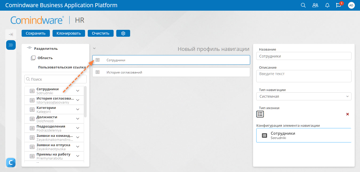Click the Сотрудники configuration element card
This screenshot has height=172, width=360.
coord(304,135)
